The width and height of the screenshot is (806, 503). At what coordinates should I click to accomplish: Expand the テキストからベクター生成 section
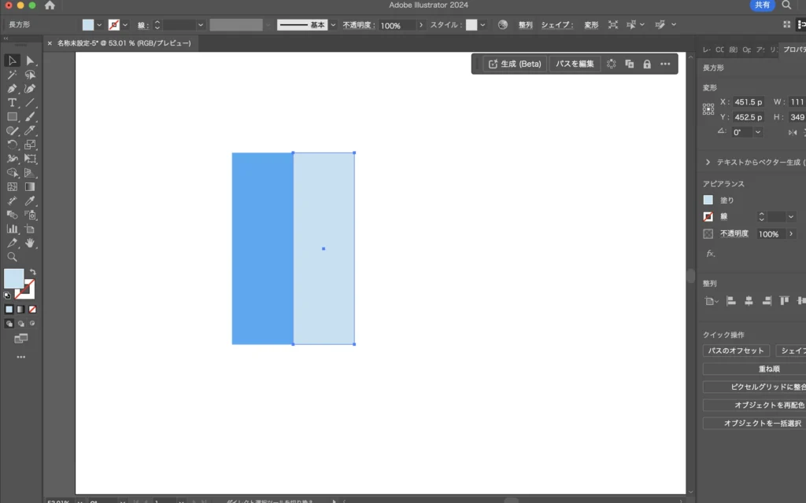(708, 162)
